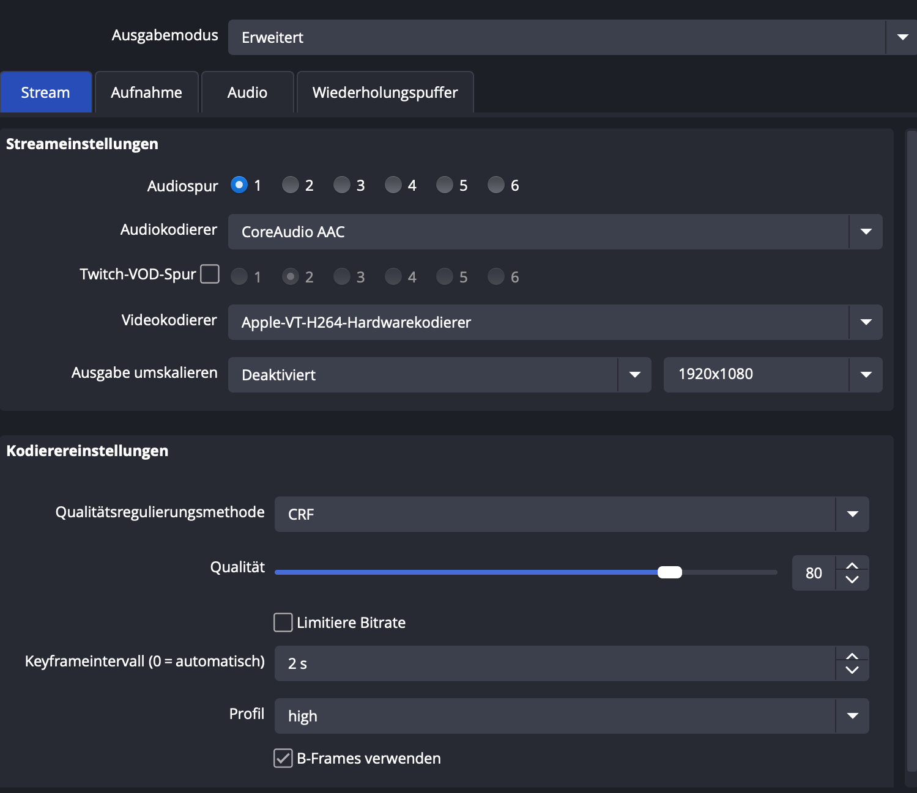Image resolution: width=917 pixels, height=793 pixels.
Task: Open the Audio tab
Action: click(x=248, y=92)
